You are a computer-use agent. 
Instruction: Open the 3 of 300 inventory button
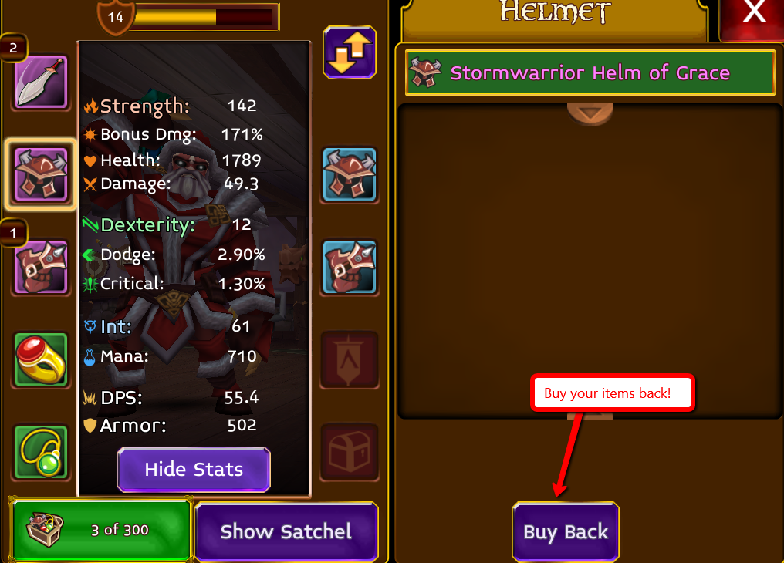tap(102, 530)
